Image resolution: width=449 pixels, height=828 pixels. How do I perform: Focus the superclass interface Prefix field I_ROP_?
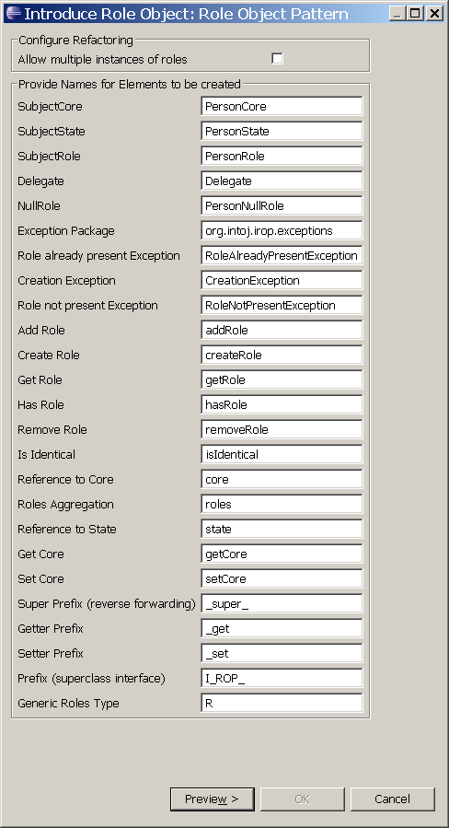282,678
